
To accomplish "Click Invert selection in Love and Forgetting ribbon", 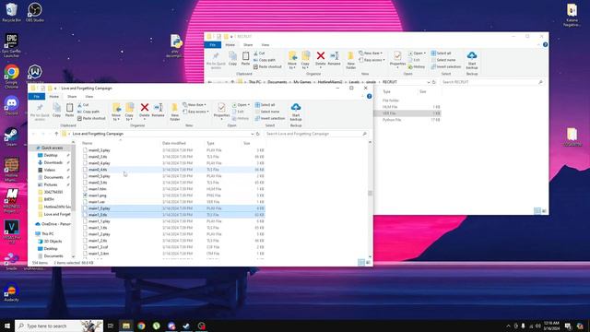I will [270, 118].
